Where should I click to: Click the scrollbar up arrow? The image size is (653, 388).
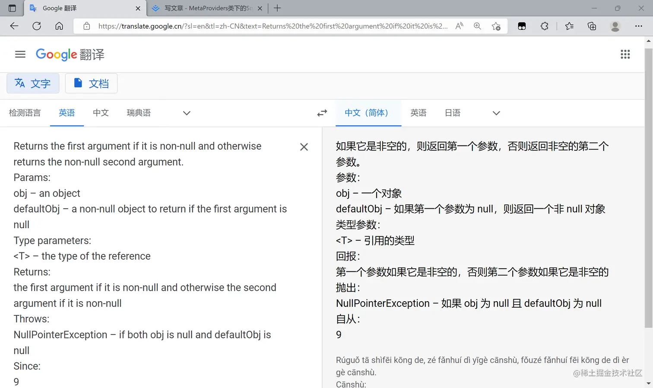point(649,41)
